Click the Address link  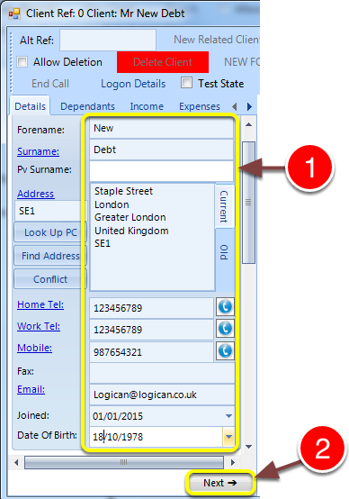[x=36, y=194]
